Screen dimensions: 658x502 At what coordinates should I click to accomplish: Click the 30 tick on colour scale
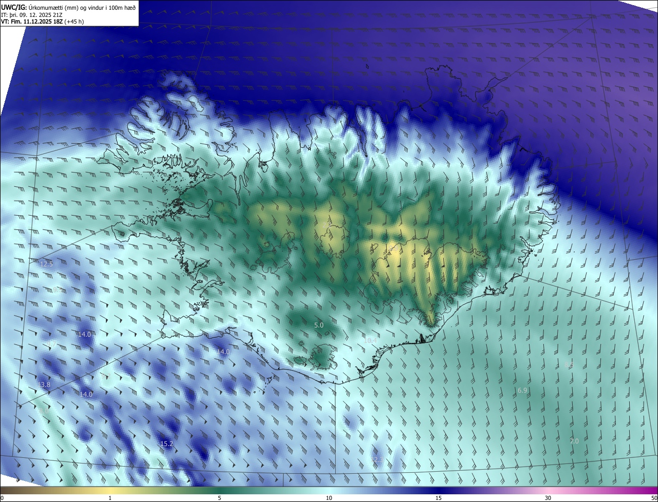coord(548,498)
